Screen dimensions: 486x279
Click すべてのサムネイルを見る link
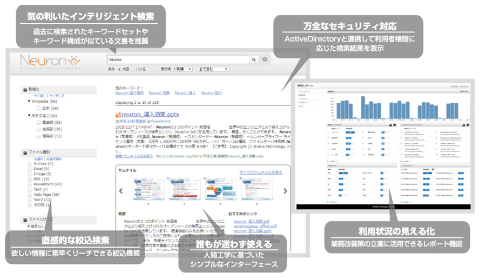coord(261,172)
